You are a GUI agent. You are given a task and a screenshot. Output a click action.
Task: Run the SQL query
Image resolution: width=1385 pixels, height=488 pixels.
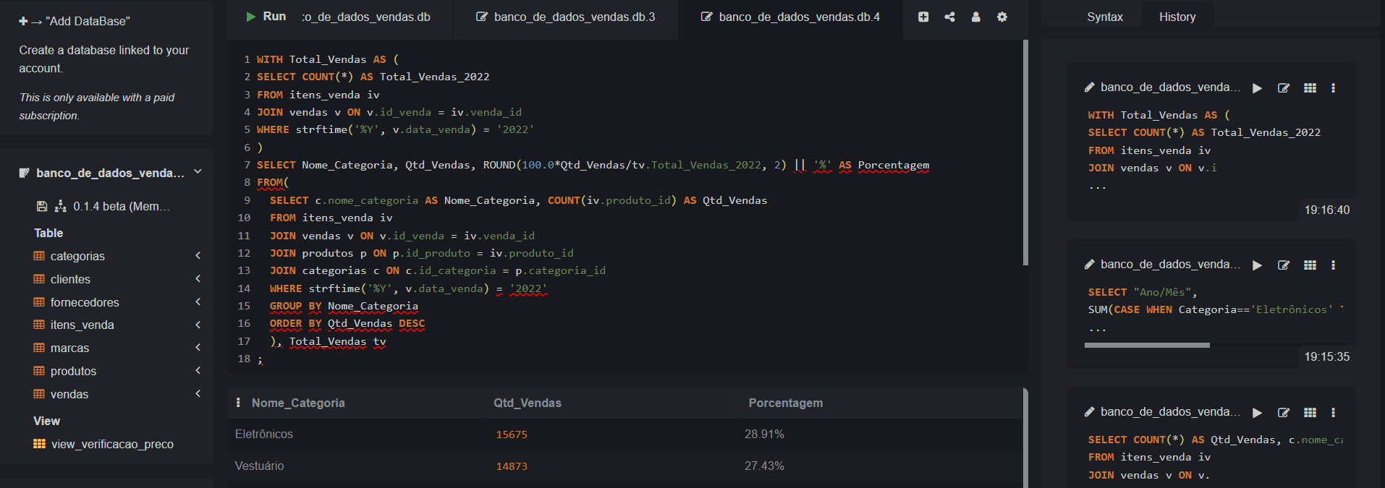point(266,17)
